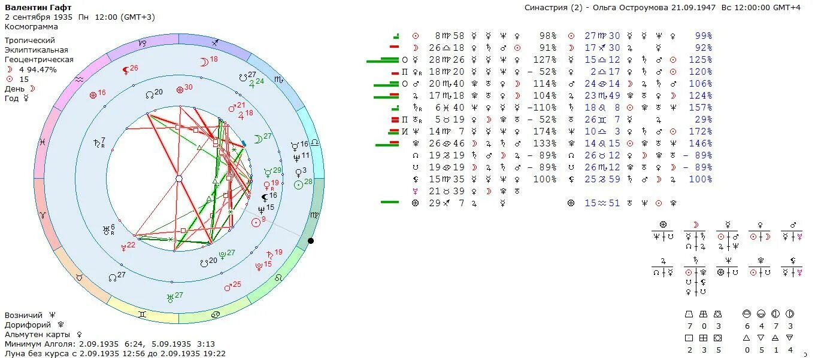Screen dimensions: 818x358
Task: Click the red Sun 9 symbol
Action: [x=259, y=221]
